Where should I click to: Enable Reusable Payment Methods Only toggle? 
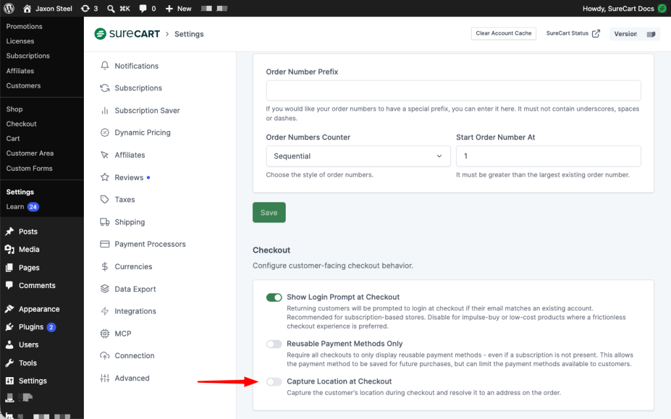[274, 344]
